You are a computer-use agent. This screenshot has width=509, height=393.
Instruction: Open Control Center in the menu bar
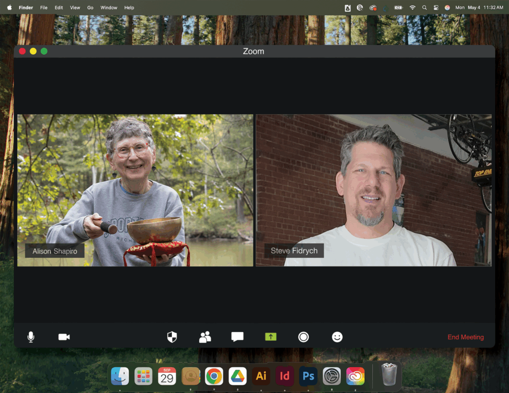[x=436, y=7]
